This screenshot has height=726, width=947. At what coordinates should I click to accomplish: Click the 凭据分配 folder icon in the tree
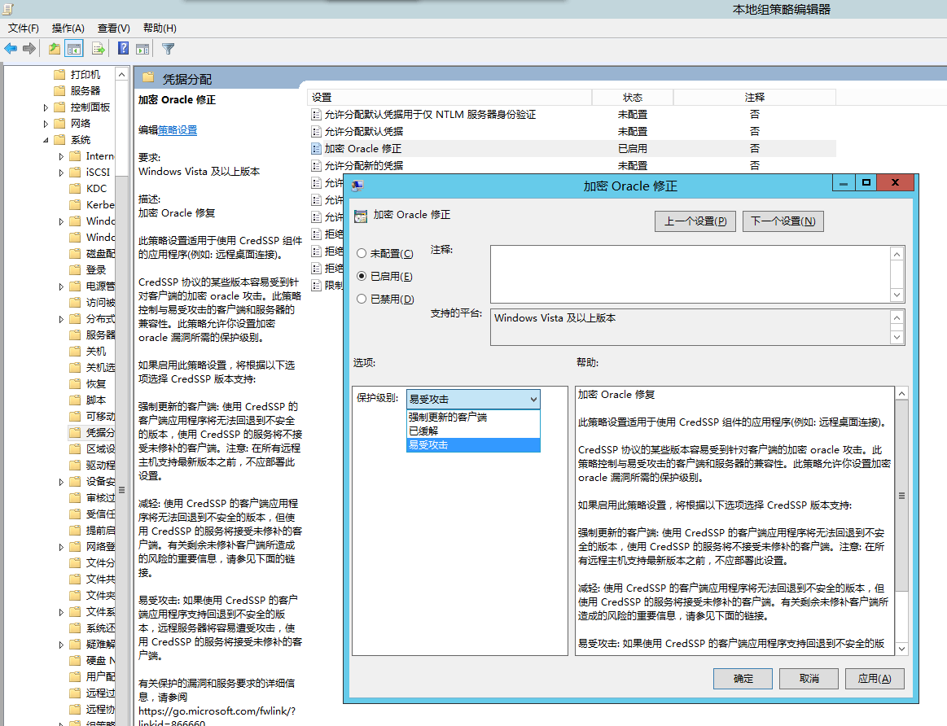(75, 433)
